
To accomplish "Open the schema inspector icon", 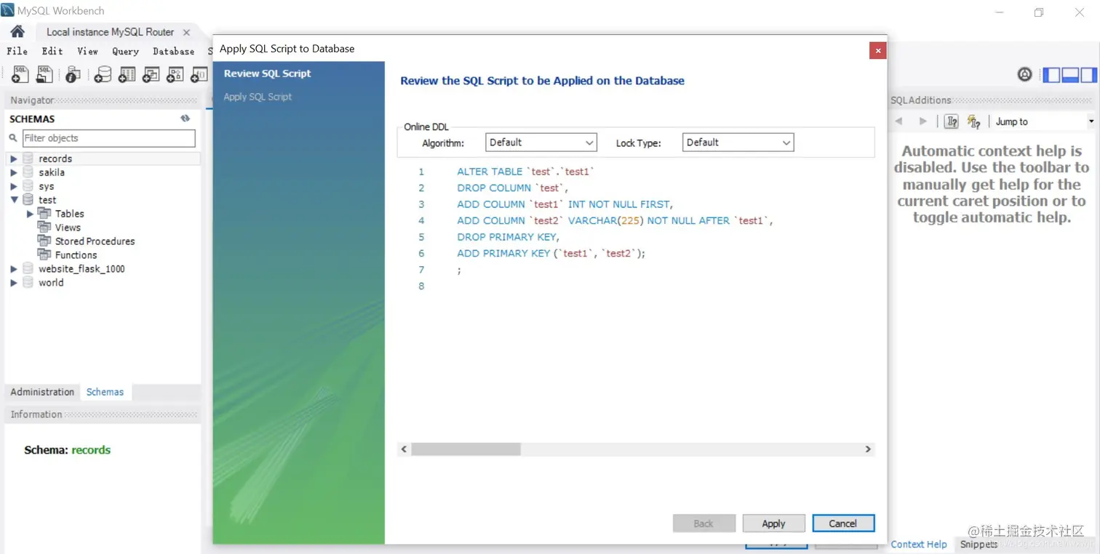I will coord(73,74).
